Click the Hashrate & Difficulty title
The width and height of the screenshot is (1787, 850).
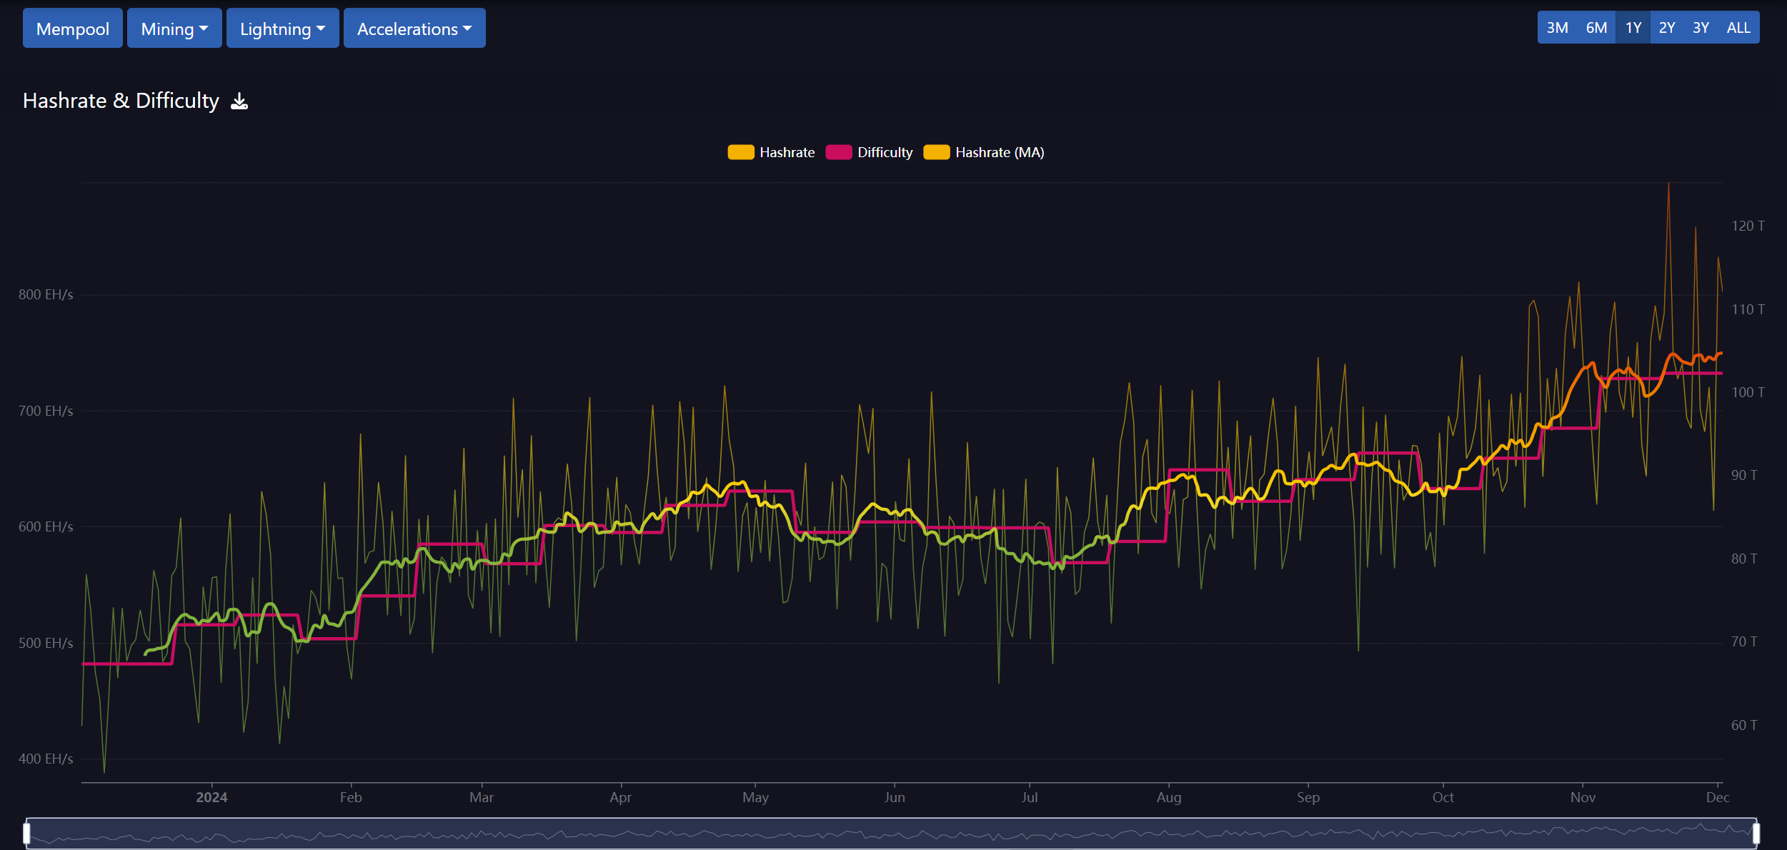tap(121, 101)
